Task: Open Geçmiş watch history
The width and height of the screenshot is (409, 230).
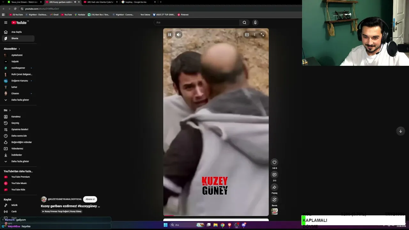Action: click(x=18, y=123)
